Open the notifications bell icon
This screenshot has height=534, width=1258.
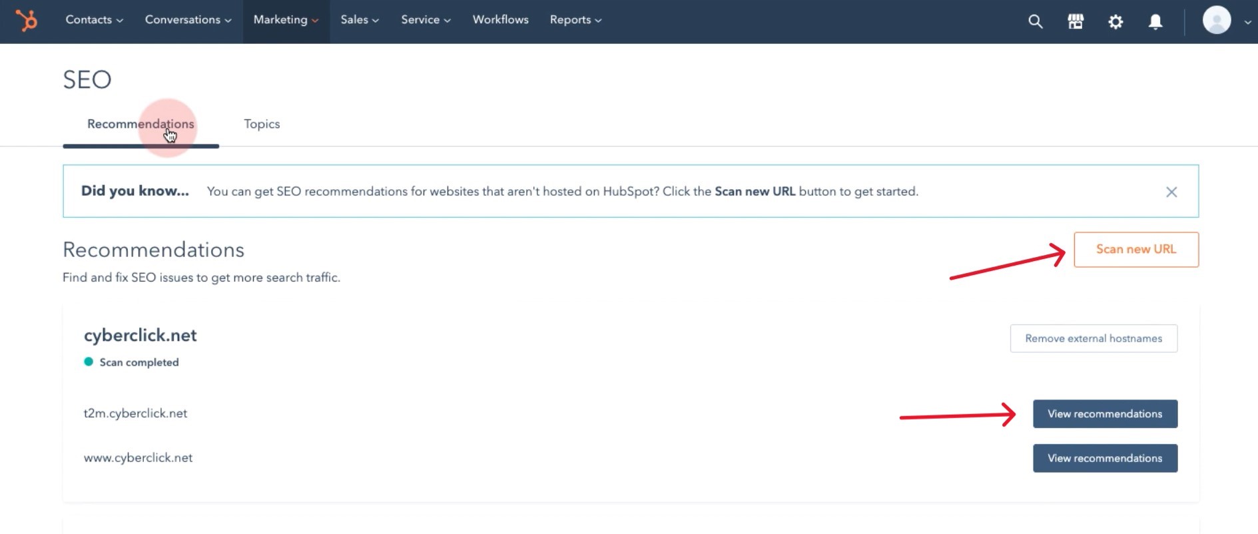[1155, 21]
